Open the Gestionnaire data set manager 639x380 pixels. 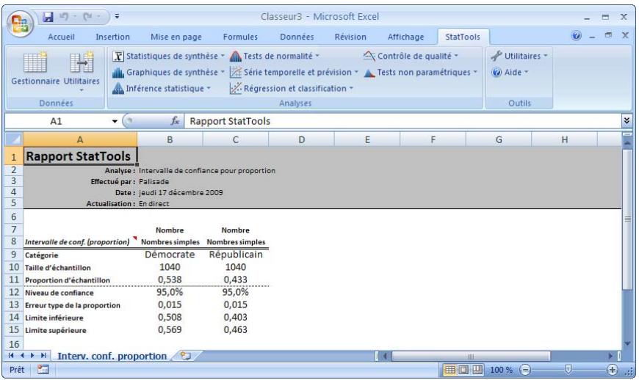35,69
